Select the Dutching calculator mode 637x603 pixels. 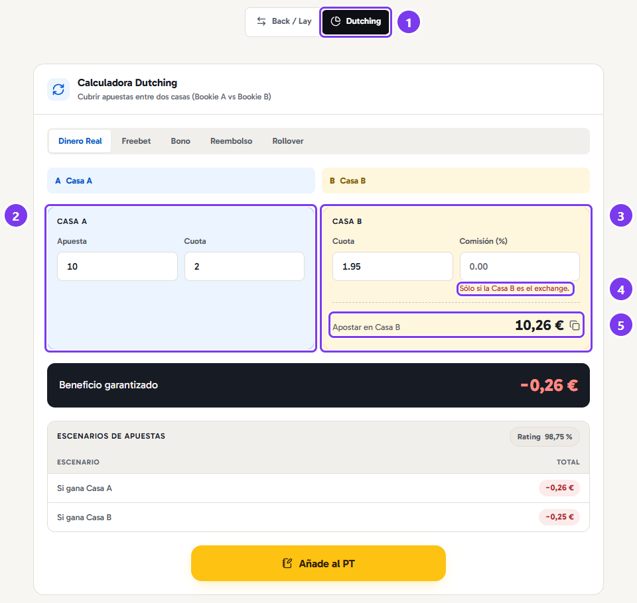coord(356,21)
